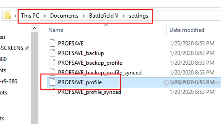Expand chevron after folder icon in address bar
This screenshot has height=124, width=221.
15,16
